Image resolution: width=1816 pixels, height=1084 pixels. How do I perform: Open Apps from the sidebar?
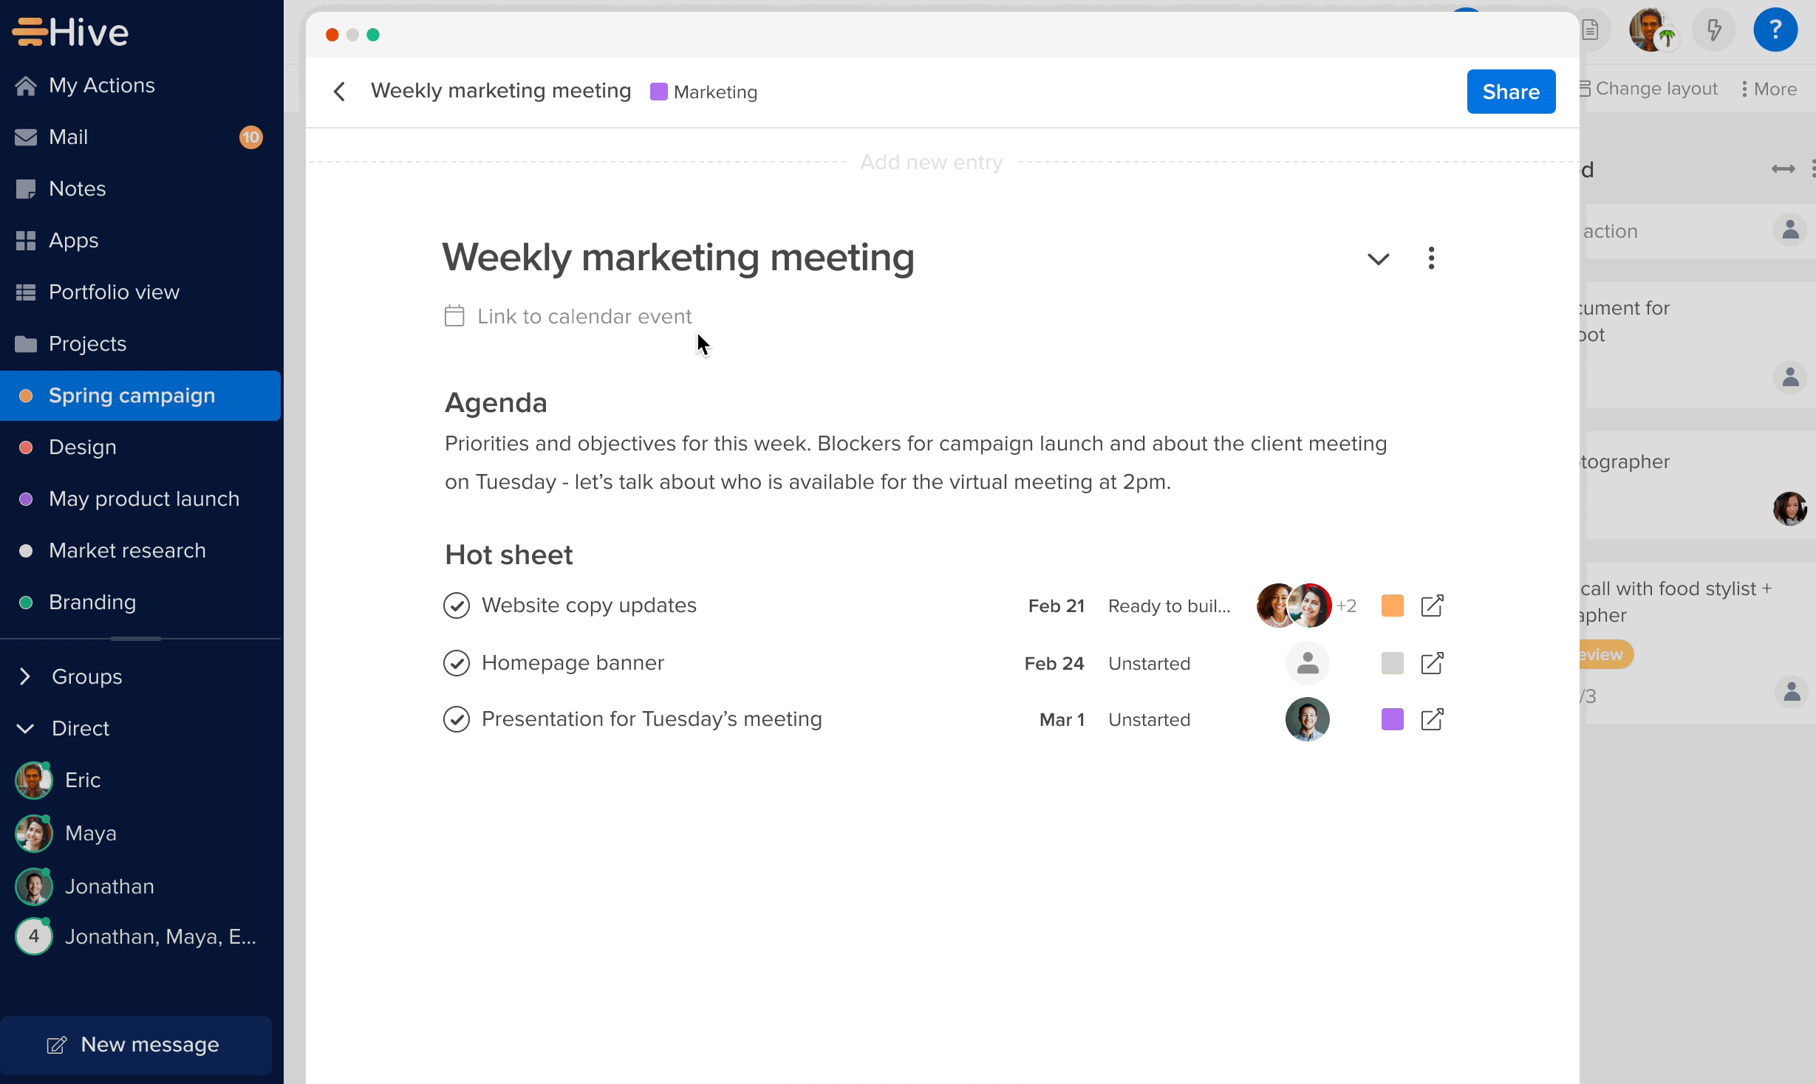coord(72,240)
